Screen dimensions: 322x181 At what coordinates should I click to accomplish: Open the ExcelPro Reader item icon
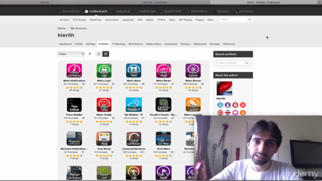pyautogui.click(x=163, y=105)
